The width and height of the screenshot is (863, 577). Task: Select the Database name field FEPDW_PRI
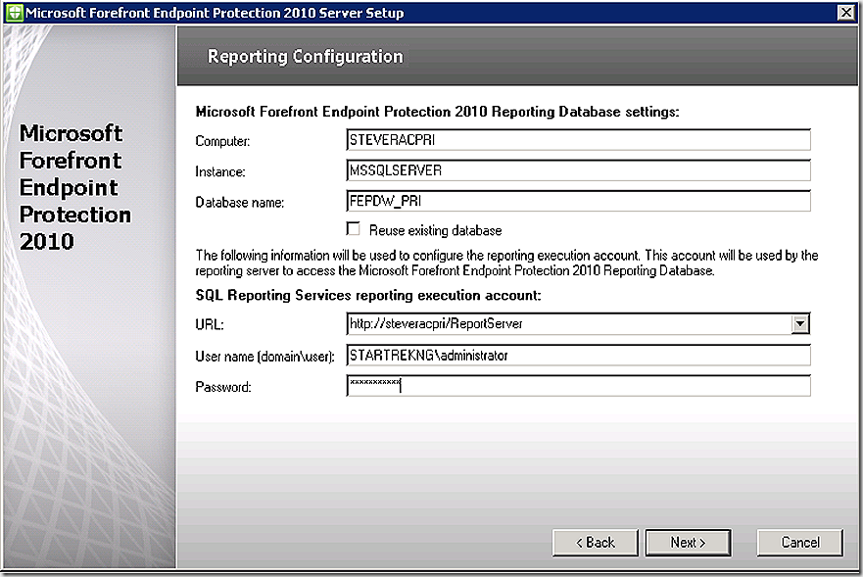pyautogui.click(x=579, y=201)
